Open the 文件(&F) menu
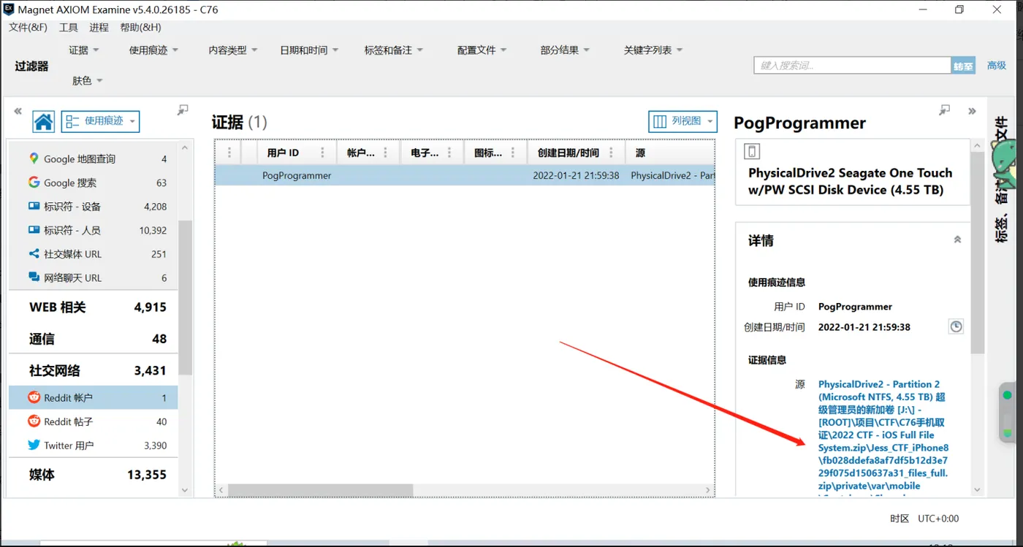This screenshot has height=547, width=1023. [x=28, y=28]
